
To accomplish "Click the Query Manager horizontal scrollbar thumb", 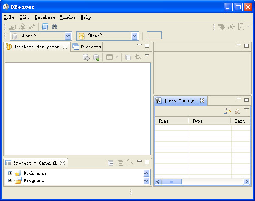I will (x=172, y=181).
